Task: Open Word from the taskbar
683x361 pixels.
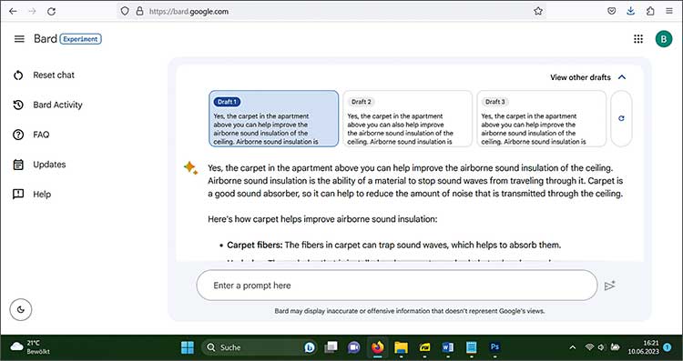Action: click(x=448, y=347)
